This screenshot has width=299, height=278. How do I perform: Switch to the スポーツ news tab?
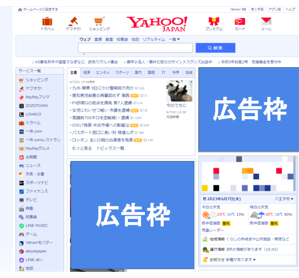click(122, 73)
